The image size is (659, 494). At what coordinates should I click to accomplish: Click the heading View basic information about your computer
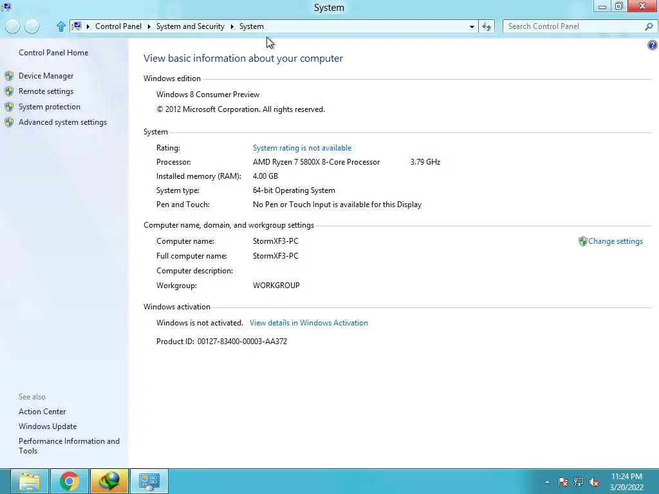click(x=243, y=59)
